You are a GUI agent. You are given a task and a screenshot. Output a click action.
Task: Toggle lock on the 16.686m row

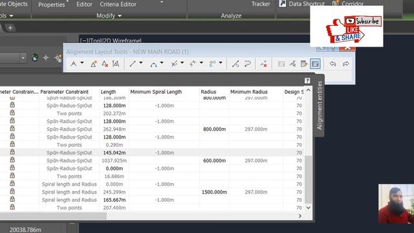point(12,175)
